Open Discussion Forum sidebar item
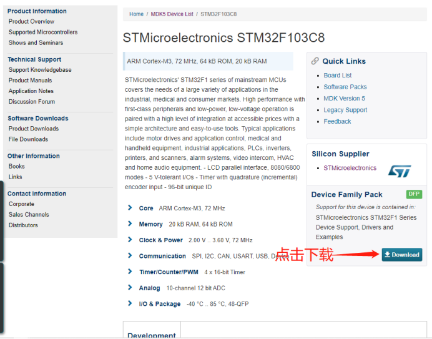Screen dimensions: 432x339 pos(32,102)
